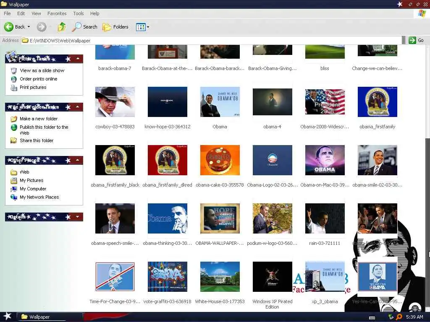Click the Views icon button
Viewport: 430px width, 322px height.
click(x=141, y=27)
